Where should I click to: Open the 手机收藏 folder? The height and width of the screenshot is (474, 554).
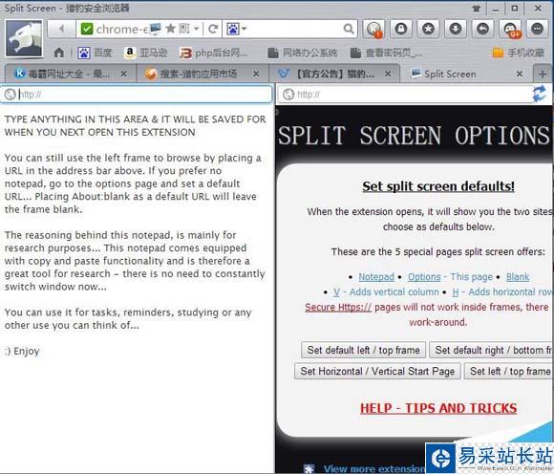point(518,53)
